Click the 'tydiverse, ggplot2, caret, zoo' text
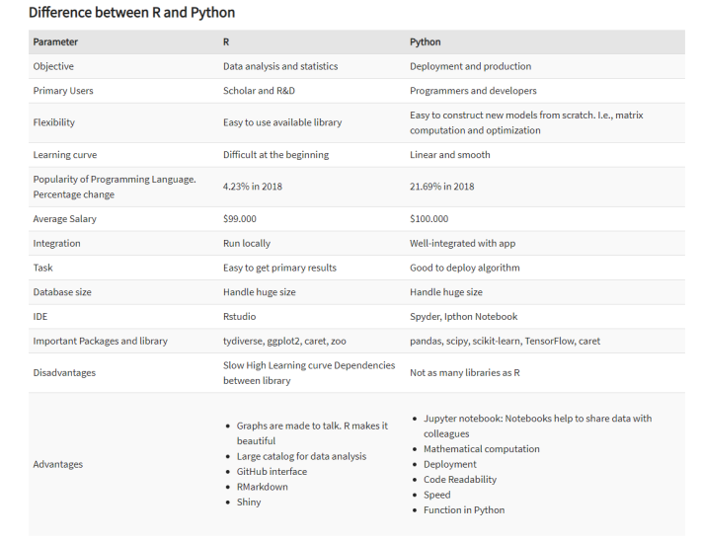 (284, 342)
